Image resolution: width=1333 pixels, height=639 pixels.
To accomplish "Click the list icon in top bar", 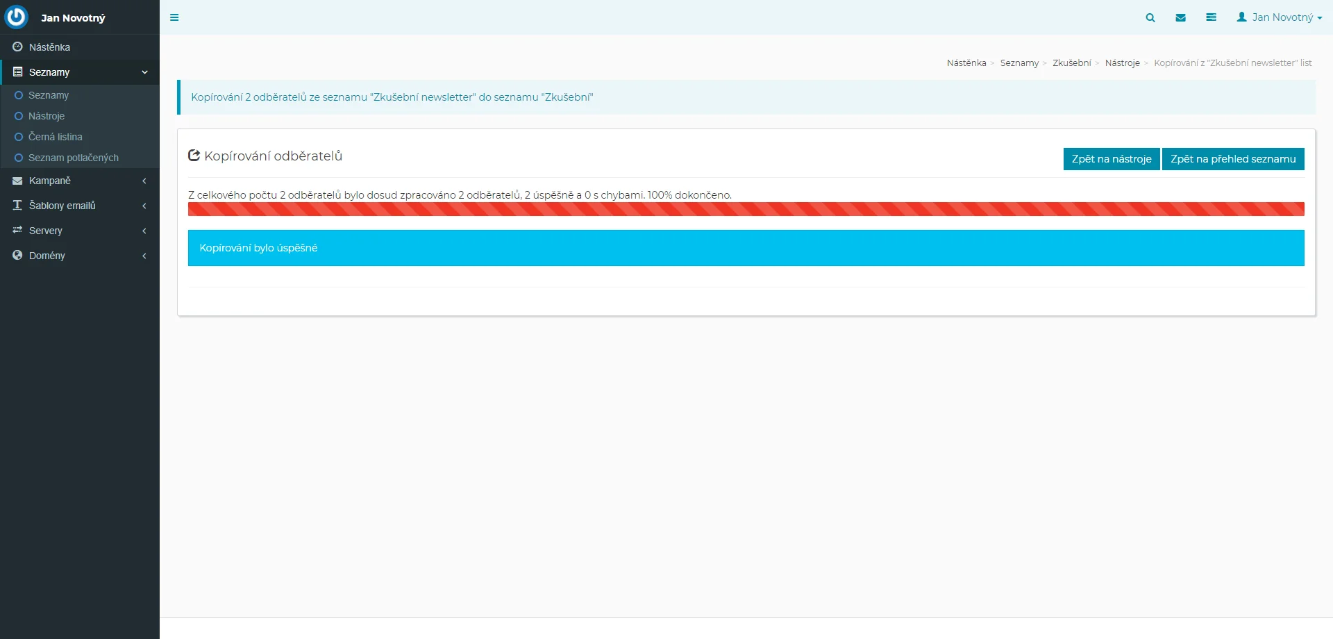I will point(1211,17).
